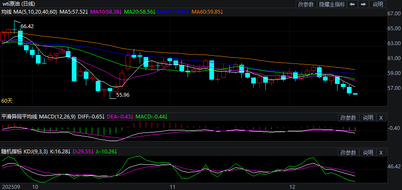Click the 55.96 low price marker
Viewport: 402px width, 190px height.
pyautogui.click(x=123, y=95)
